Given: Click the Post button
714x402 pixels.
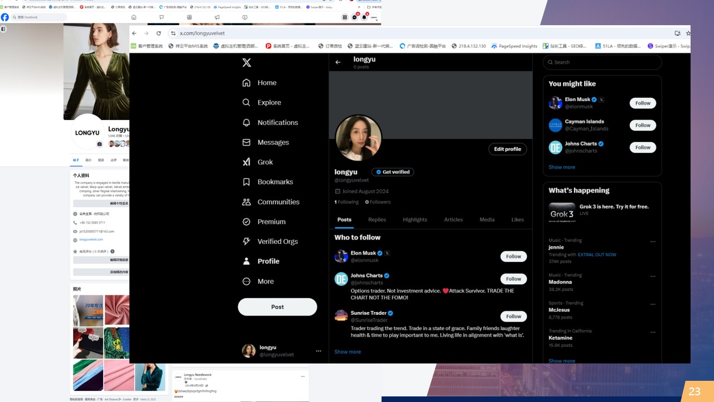Looking at the screenshot, I should 277,307.
